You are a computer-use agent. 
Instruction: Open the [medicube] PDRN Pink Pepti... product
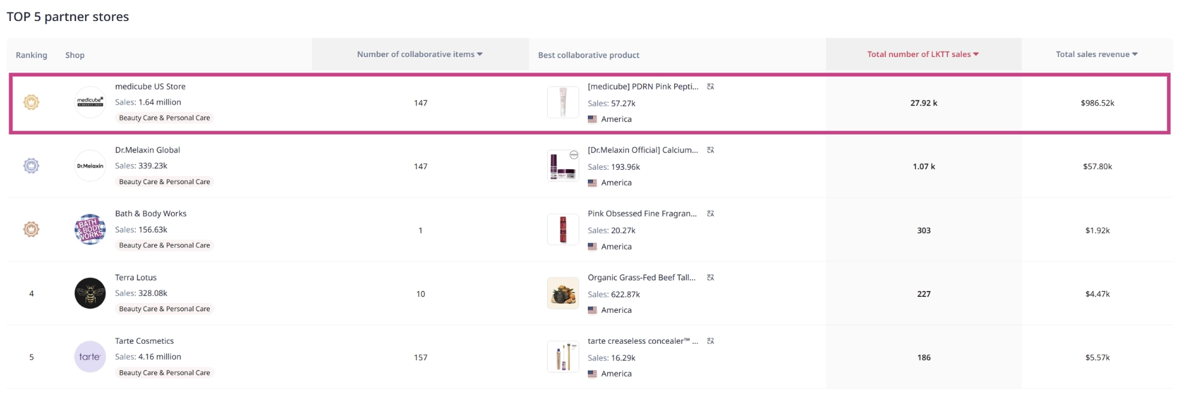tap(643, 87)
